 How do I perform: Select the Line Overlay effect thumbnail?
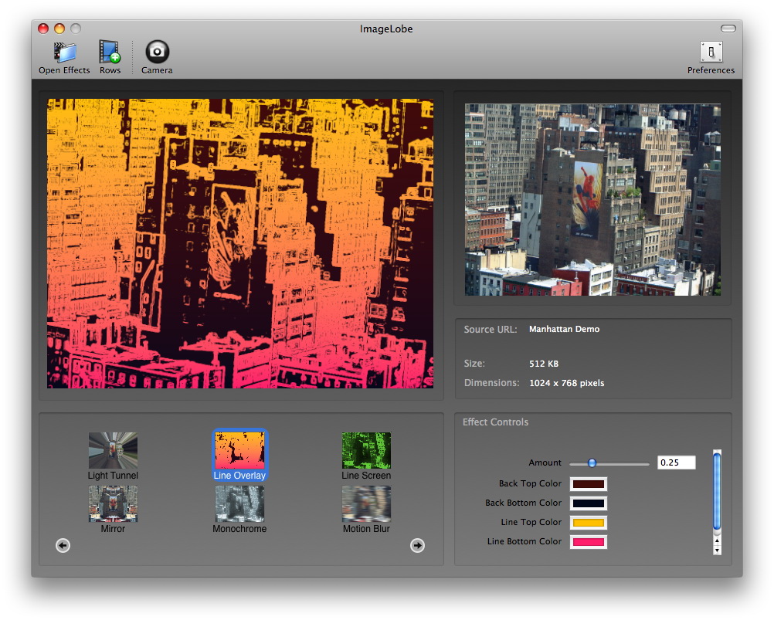[x=239, y=450]
